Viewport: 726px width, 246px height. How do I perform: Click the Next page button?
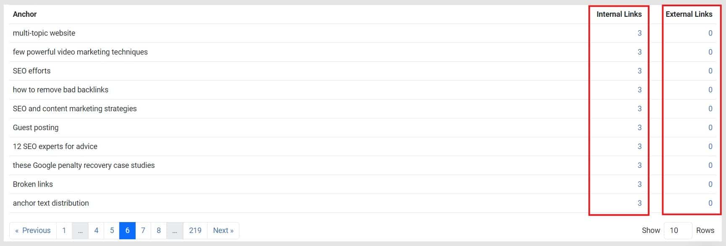click(223, 230)
